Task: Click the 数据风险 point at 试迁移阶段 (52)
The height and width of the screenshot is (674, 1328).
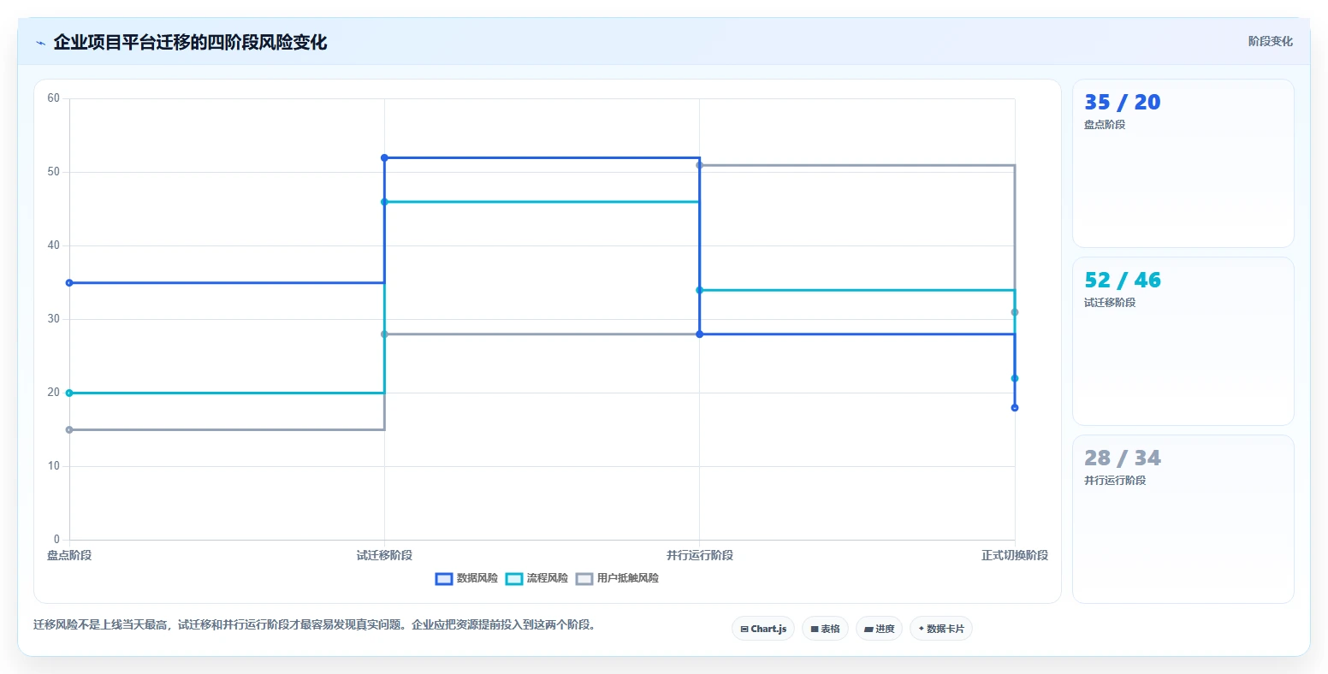Action: (x=384, y=158)
